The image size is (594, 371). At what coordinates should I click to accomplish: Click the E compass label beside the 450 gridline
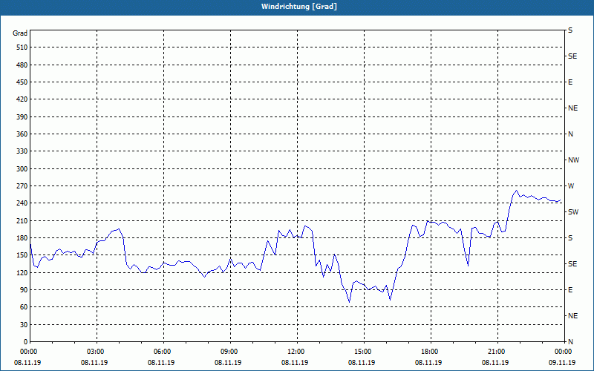coord(570,82)
